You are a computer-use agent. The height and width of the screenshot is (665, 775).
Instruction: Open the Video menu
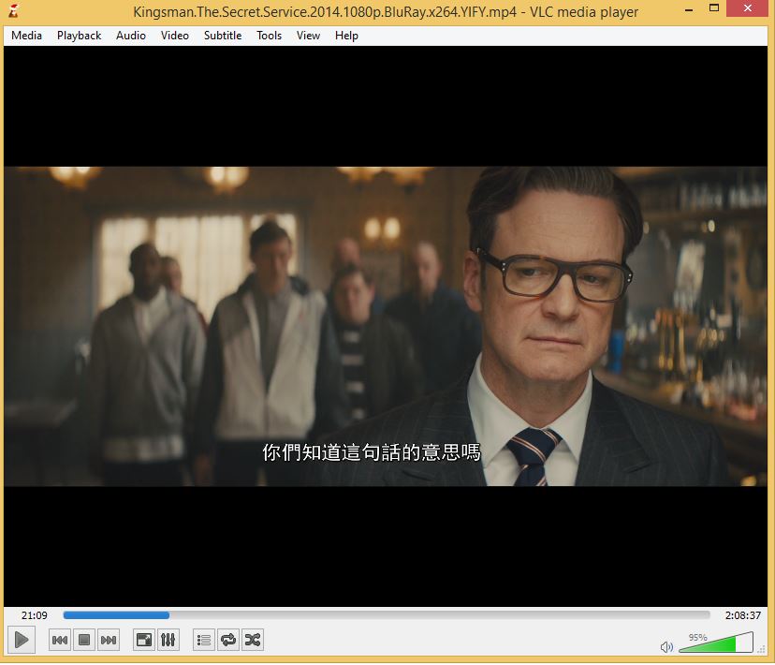tap(175, 36)
